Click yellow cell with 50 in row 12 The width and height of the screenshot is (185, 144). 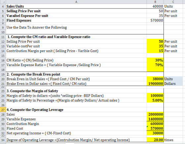coord(155,41)
